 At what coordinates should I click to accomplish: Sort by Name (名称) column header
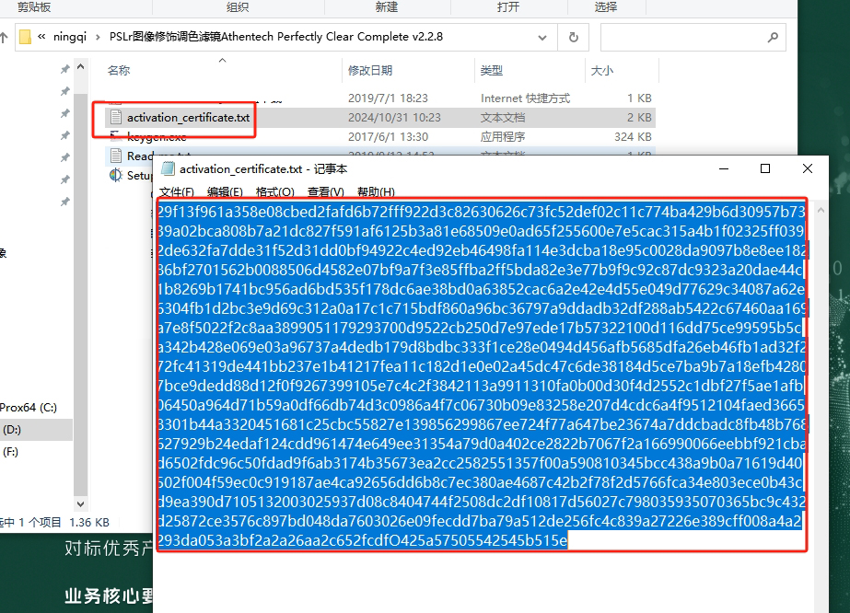point(119,71)
